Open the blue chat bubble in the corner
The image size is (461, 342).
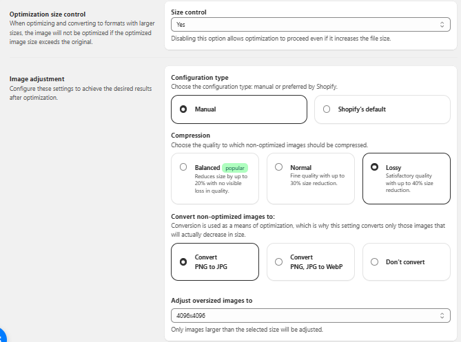pos(2,335)
